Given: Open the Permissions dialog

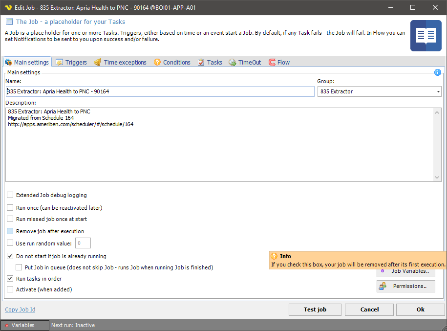Looking at the screenshot, I should [x=405, y=286].
